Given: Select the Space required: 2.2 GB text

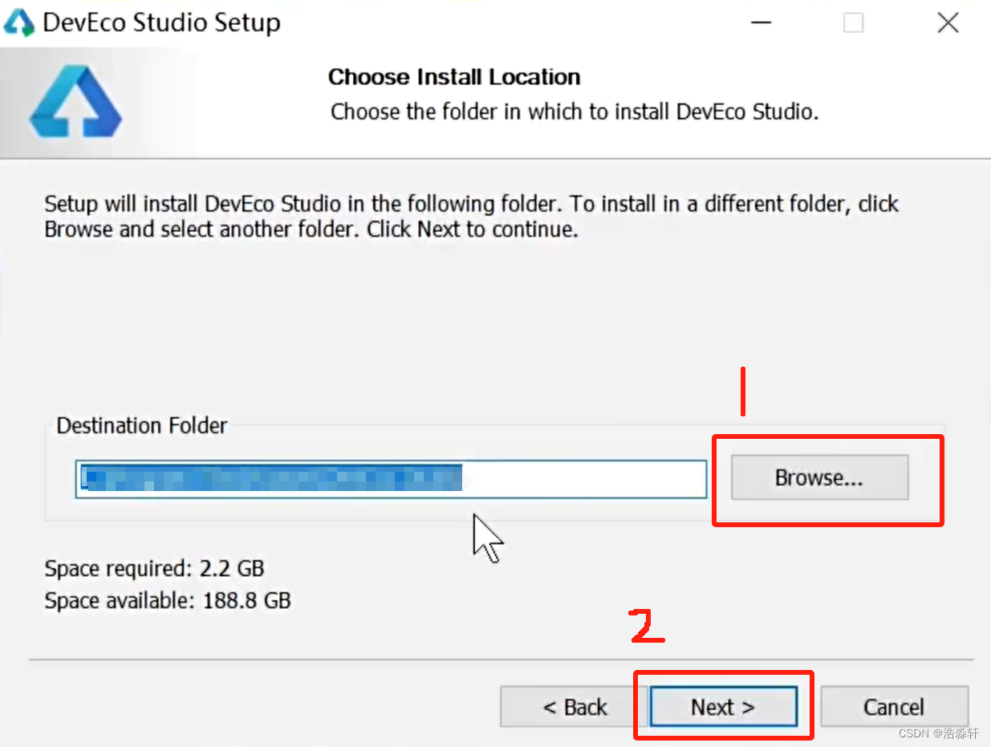Looking at the screenshot, I should coord(154,569).
